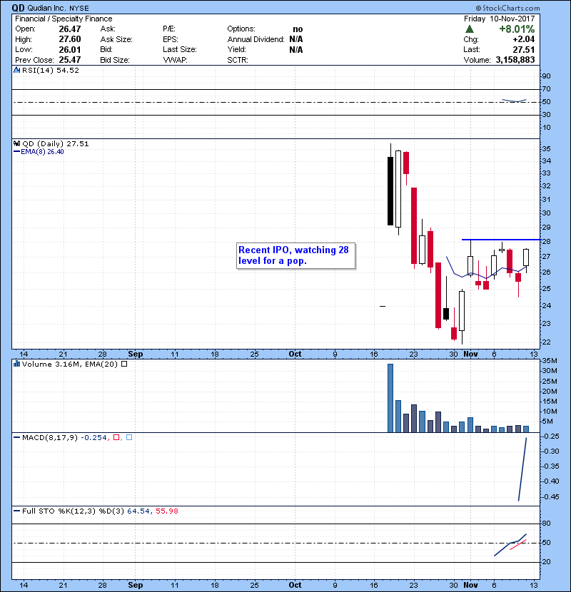Click the RSI indicator icon beside RSI(14)

pyautogui.click(x=16, y=70)
